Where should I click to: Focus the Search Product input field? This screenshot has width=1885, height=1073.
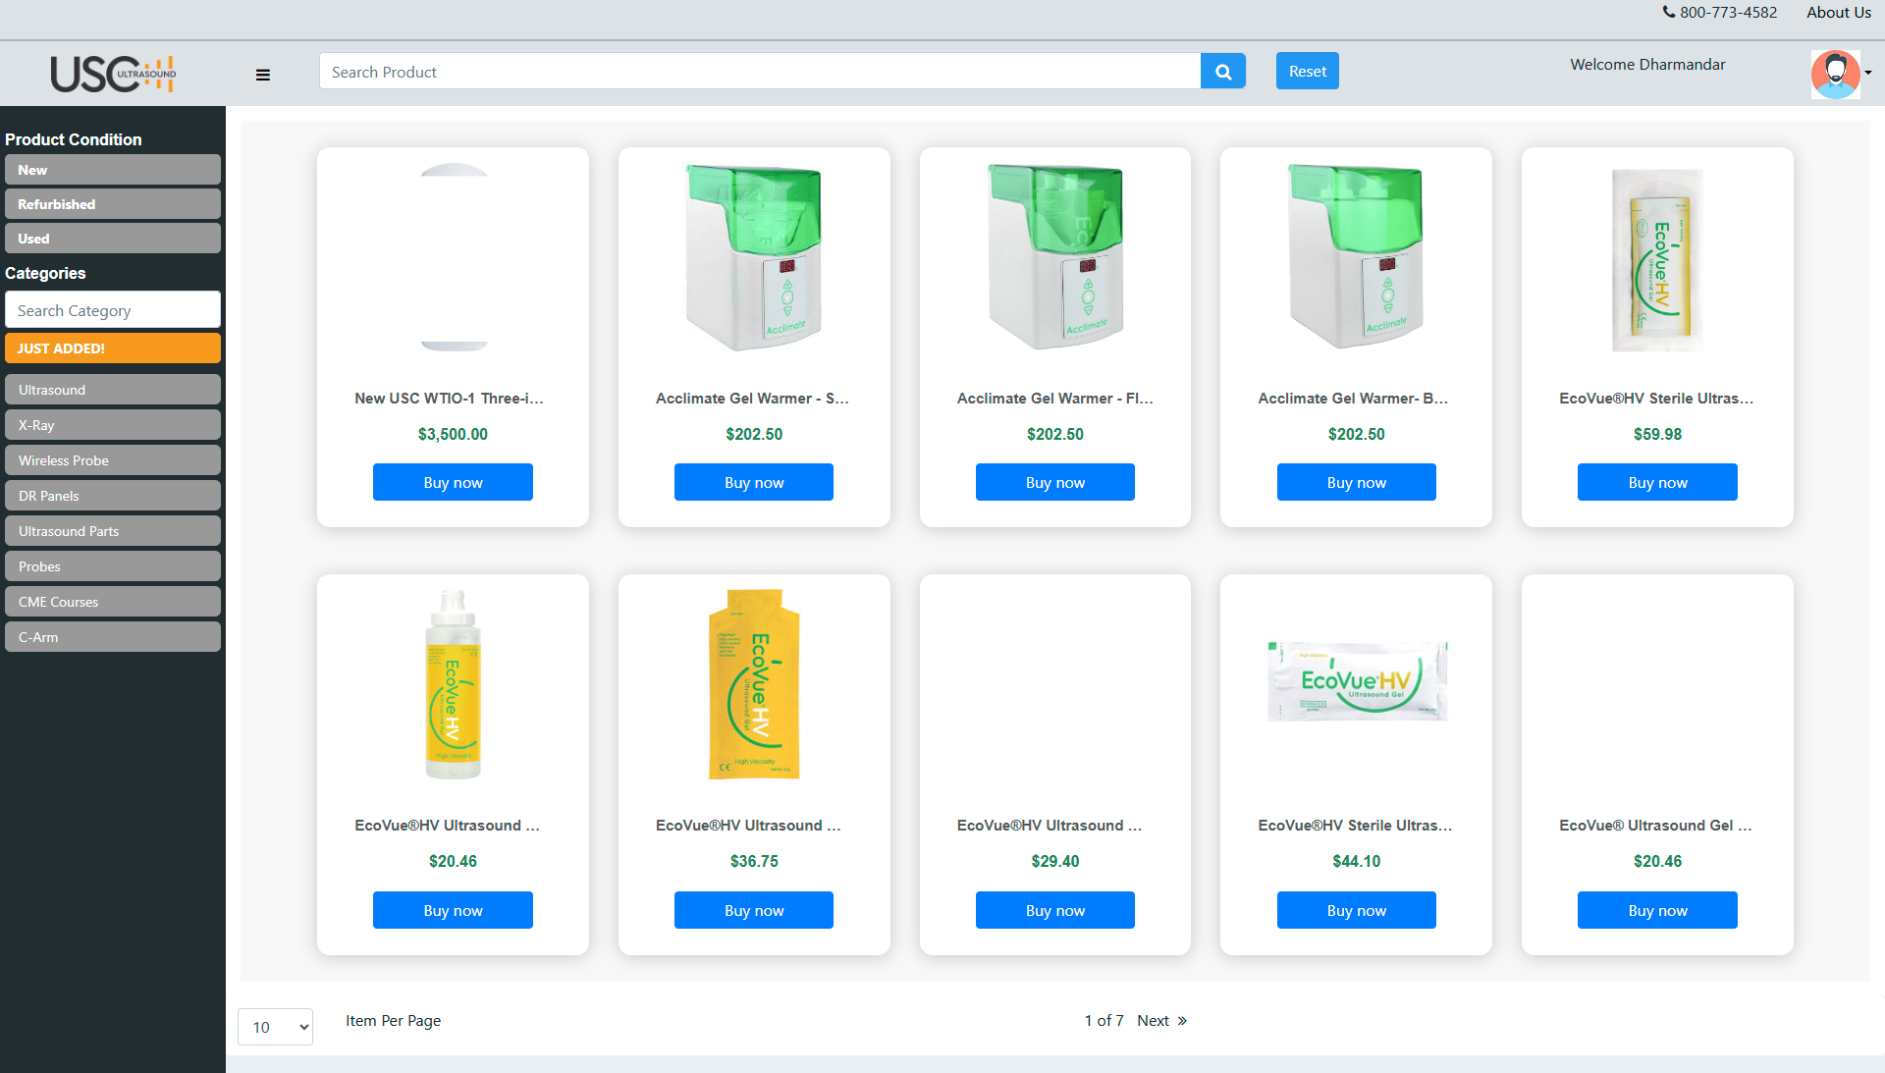760,72
